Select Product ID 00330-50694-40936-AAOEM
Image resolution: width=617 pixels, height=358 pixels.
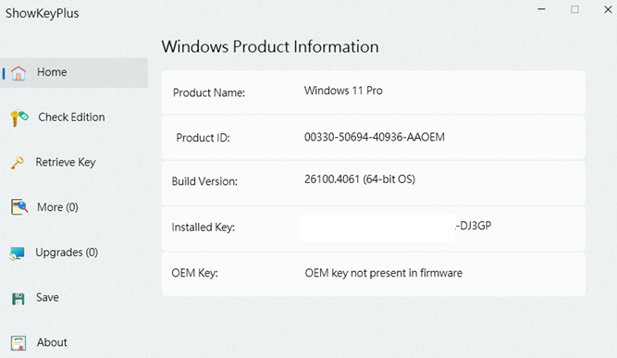tap(375, 137)
